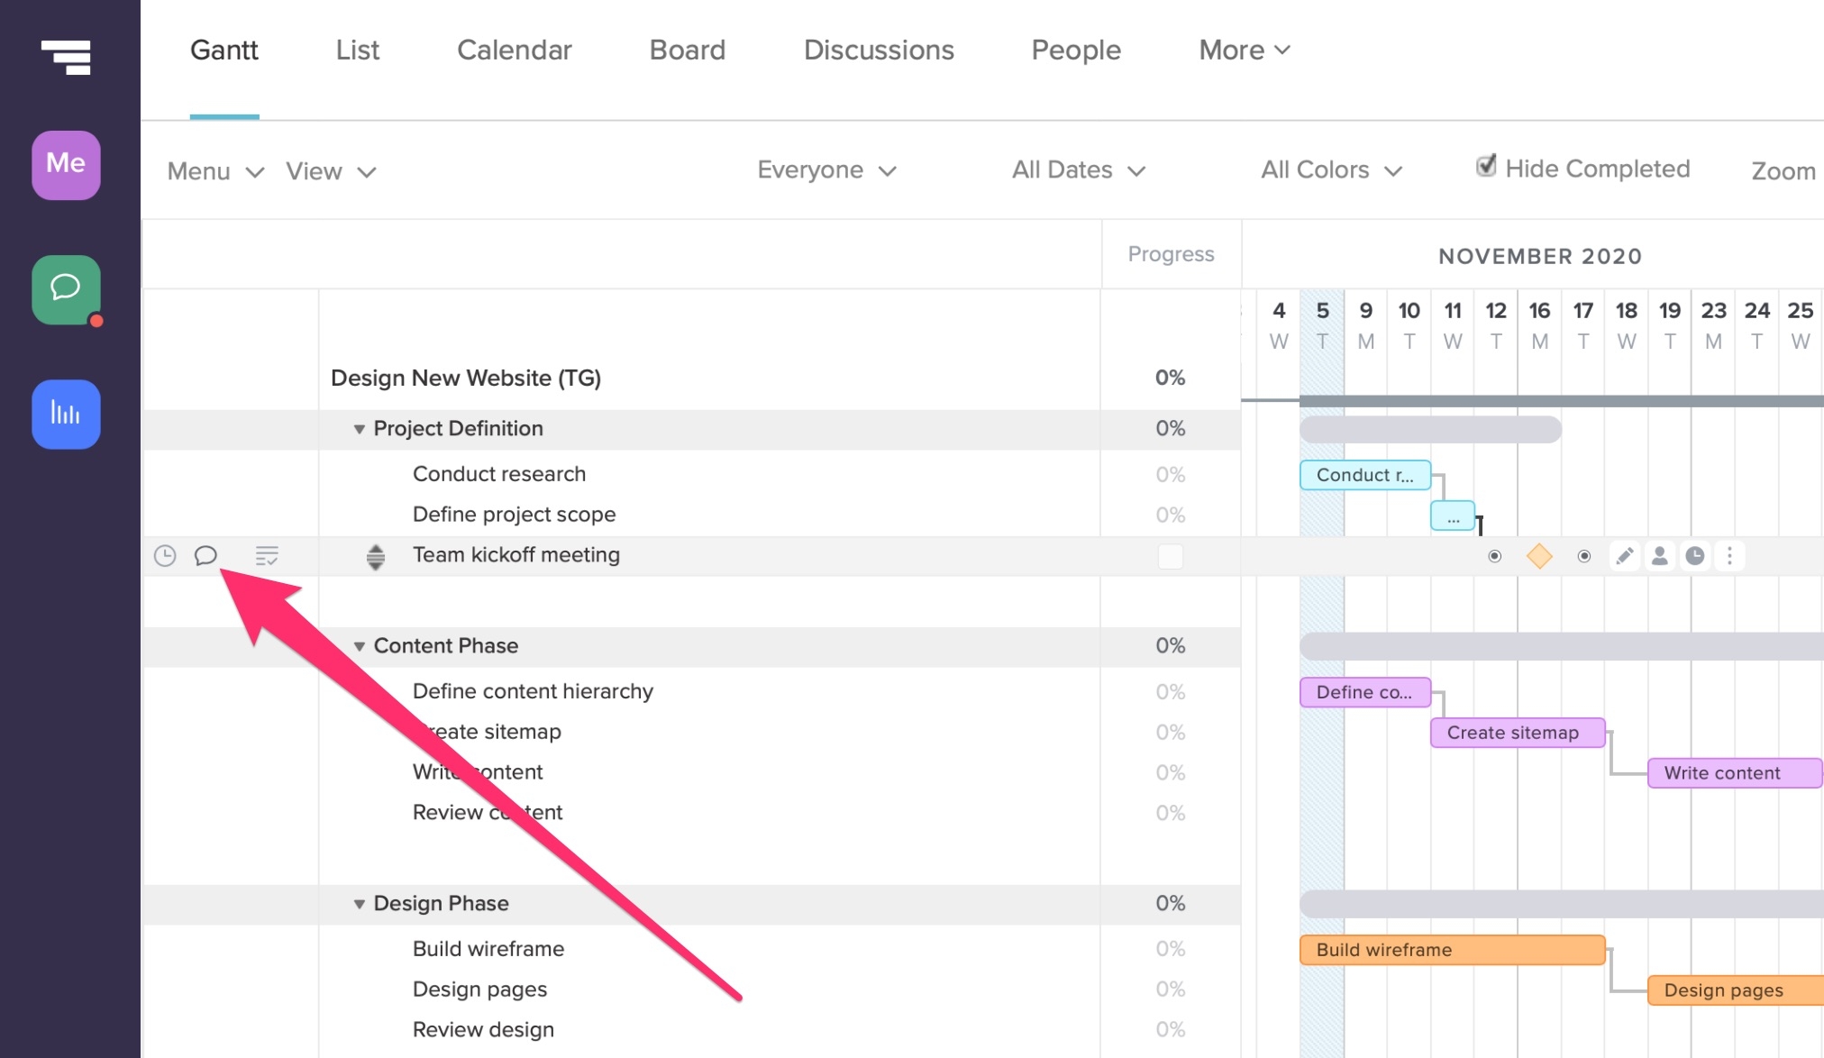Open the bar chart icon in the left sidebar

(x=65, y=415)
